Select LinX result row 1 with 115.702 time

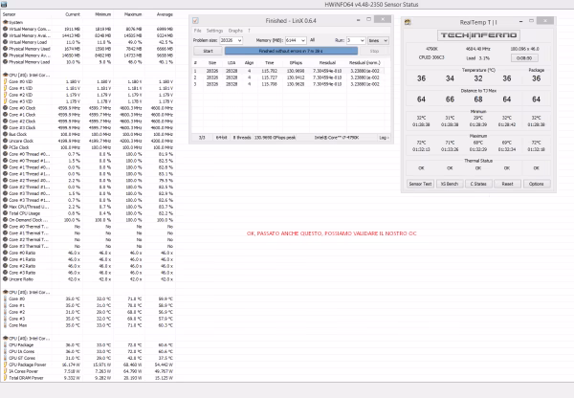pyautogui.click(x=290, y=71)
